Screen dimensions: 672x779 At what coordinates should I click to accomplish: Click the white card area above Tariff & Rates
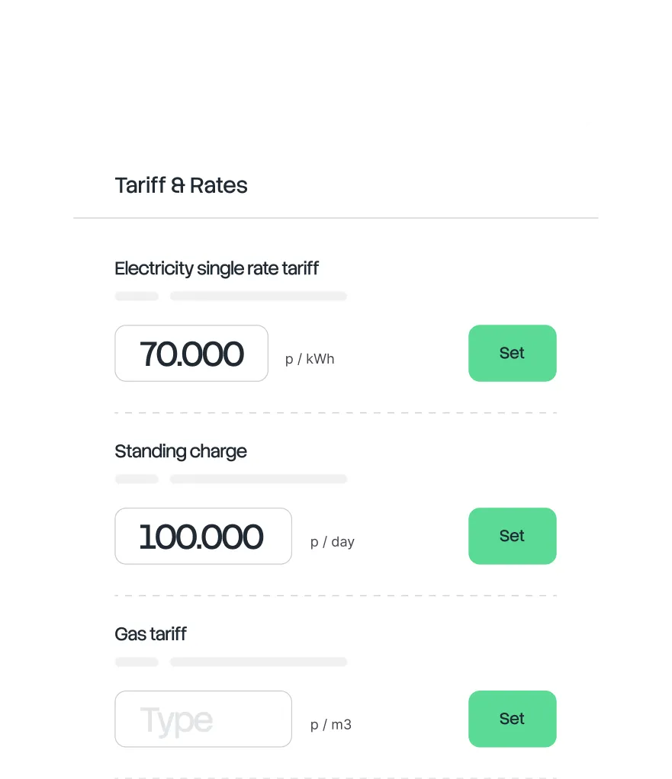(336, 104)
